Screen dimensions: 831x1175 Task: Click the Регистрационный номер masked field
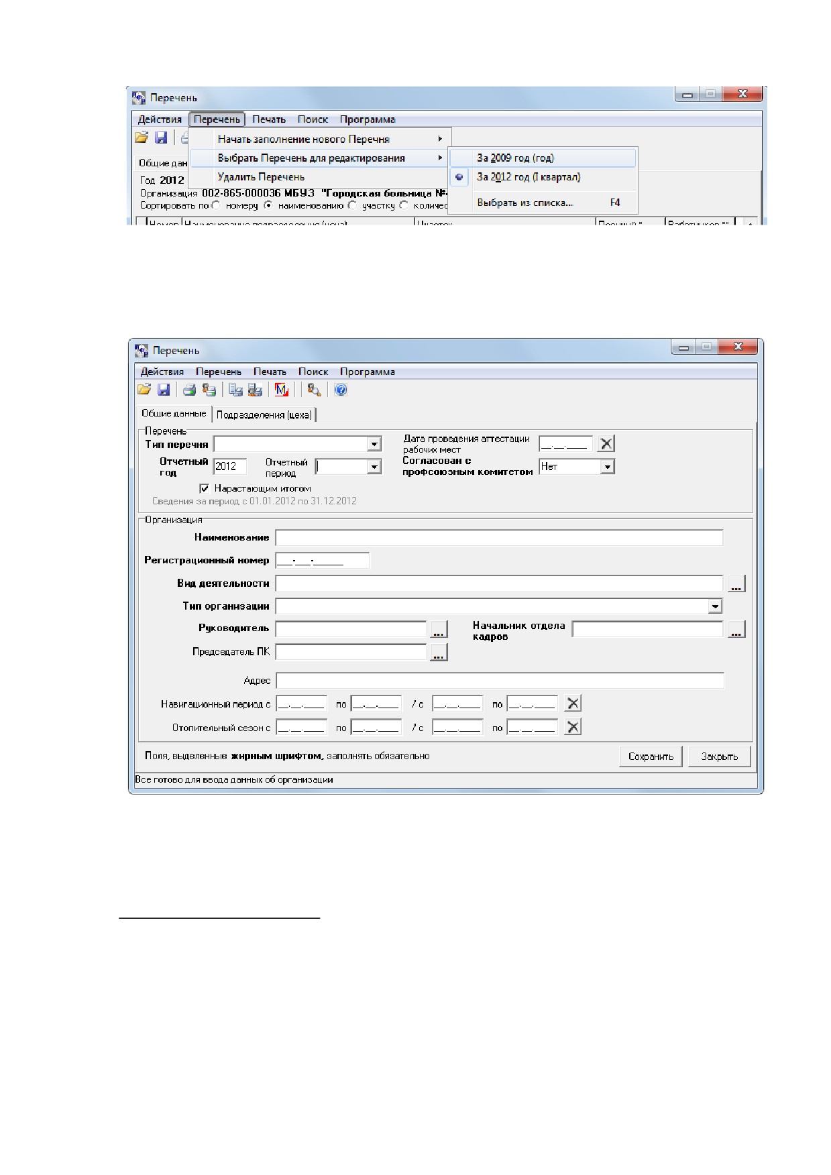tap(323, 561)
